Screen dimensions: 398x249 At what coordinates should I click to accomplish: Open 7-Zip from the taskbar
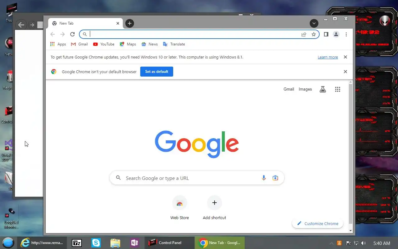[x=77, y=243]
